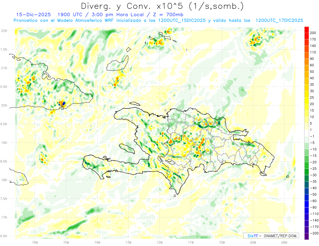The width and height of the screenshot is (319, 246).
Task: Select the 'Z = 700mb' level label
Action: pyautogui.click(x=168, y=15)
